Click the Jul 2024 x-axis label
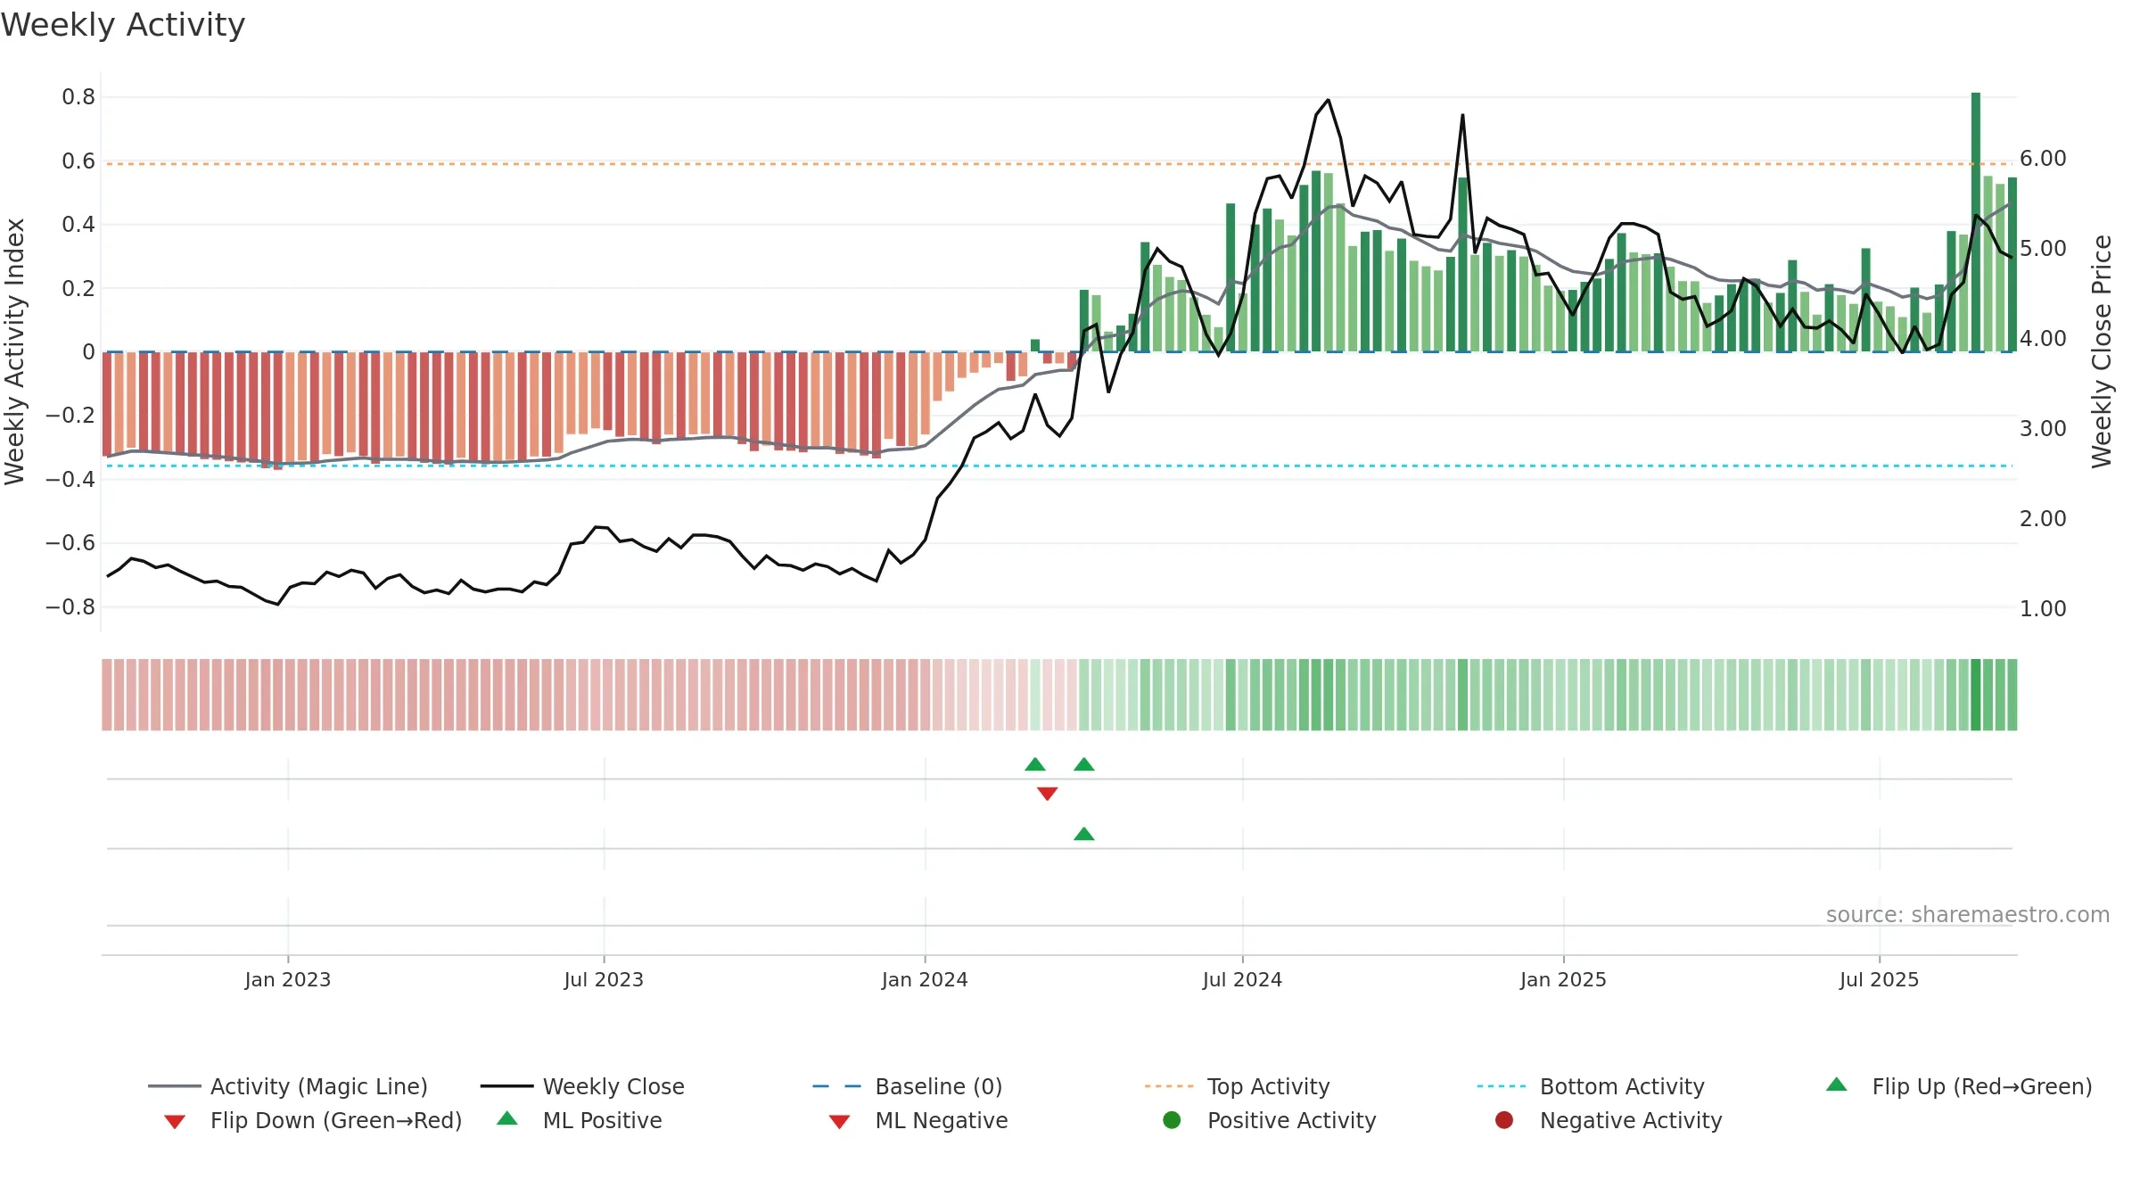Screen dimensions: 2140x1204 pyautogui.click(x=1242, y=980)
